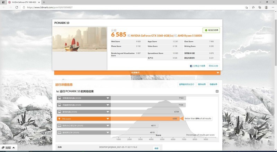
Task: Click the Spreadsheet Score value 10 985
Action: point(175,53)
